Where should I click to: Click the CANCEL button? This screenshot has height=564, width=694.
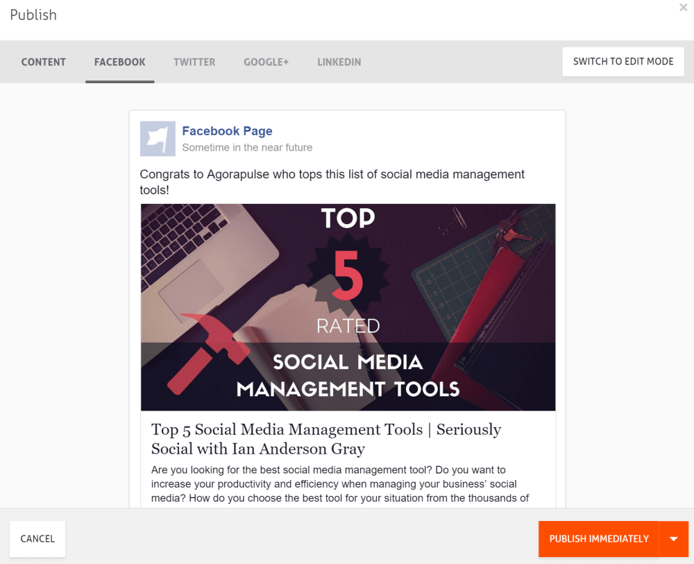point(37,539)
